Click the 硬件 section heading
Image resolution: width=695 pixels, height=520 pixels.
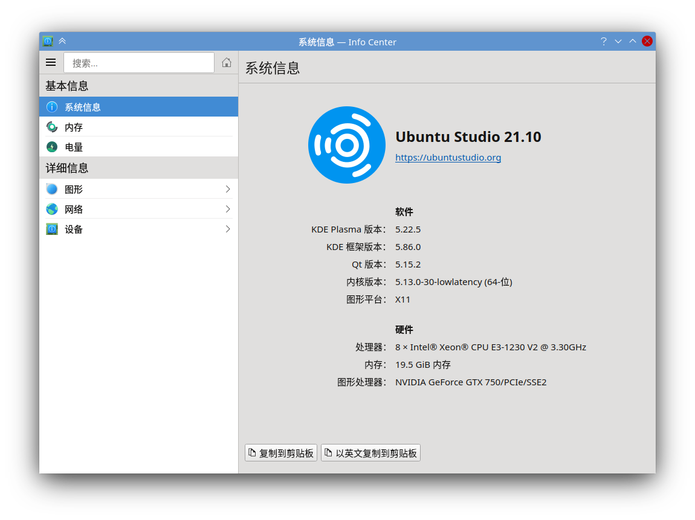tap(404, 330)
